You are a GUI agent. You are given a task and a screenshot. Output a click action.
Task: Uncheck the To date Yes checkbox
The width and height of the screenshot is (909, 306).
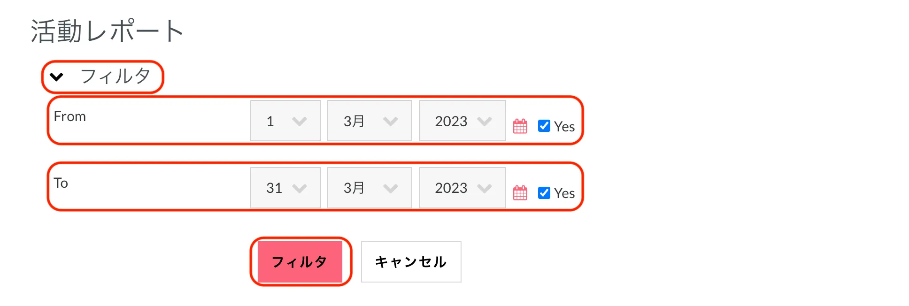coord(544,192)
